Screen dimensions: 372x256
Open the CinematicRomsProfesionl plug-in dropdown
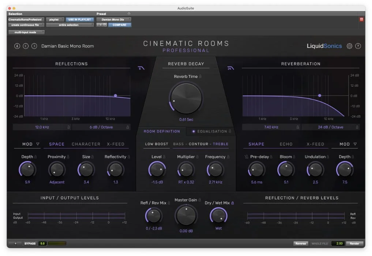pos(26,19)
